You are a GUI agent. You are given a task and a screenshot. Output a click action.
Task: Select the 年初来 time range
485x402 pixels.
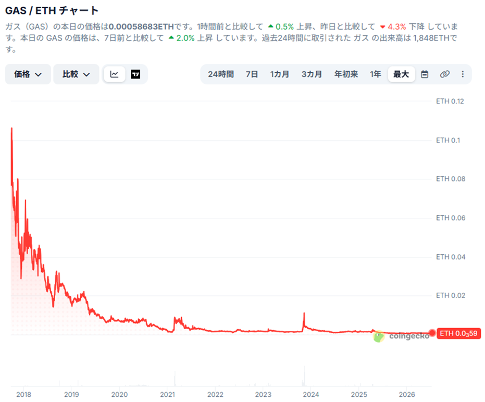(346, 74)
